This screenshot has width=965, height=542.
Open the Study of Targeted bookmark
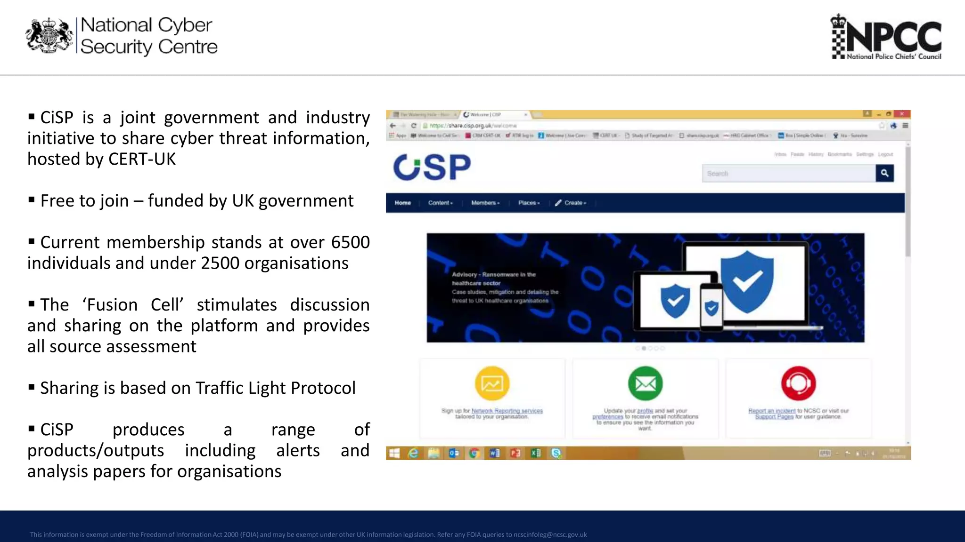pos(649,135)
